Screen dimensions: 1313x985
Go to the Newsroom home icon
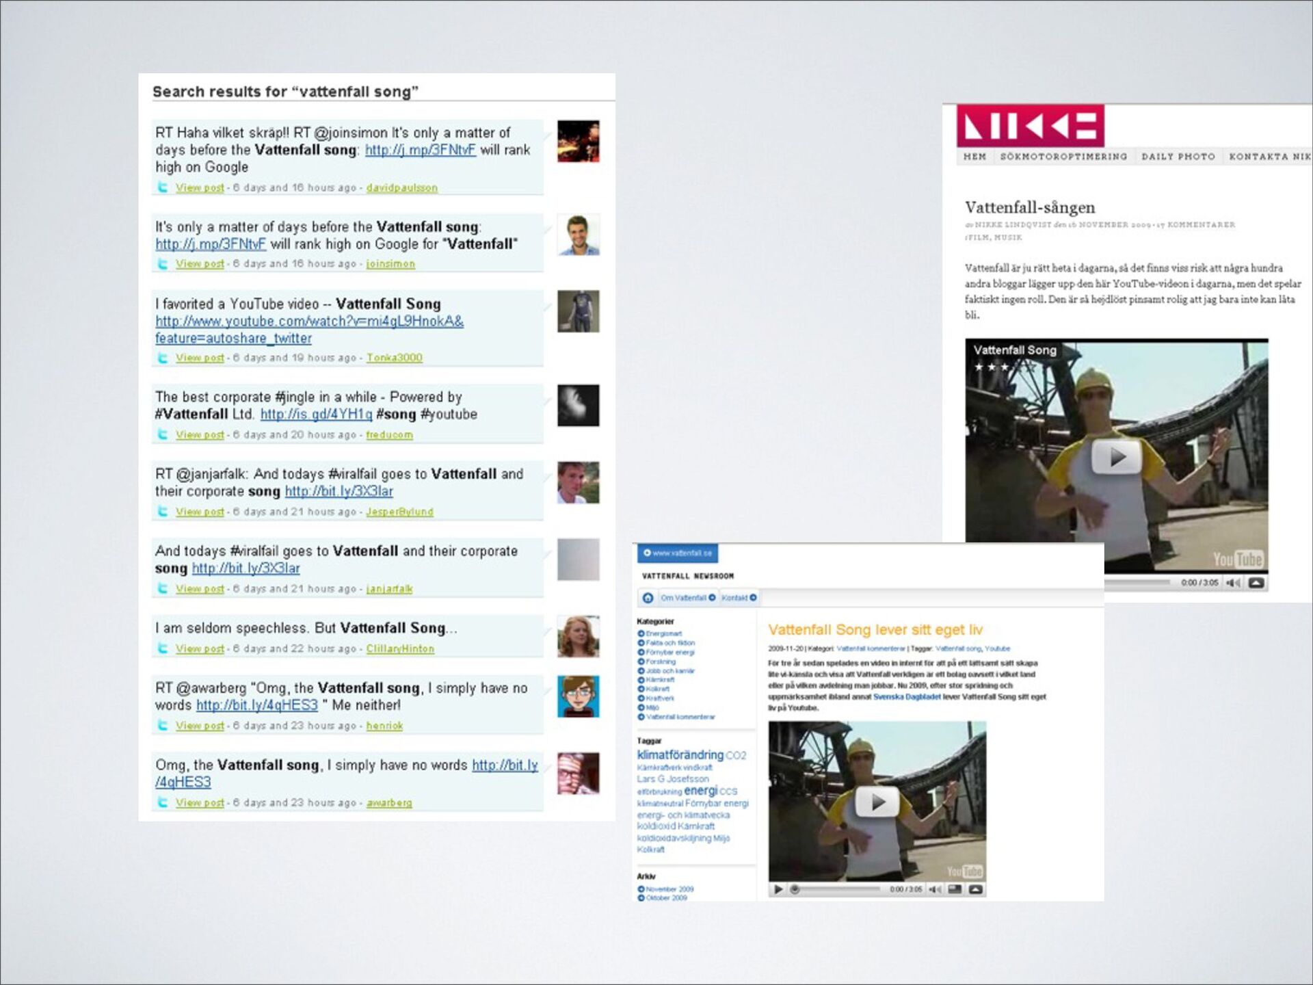[648, 598]
